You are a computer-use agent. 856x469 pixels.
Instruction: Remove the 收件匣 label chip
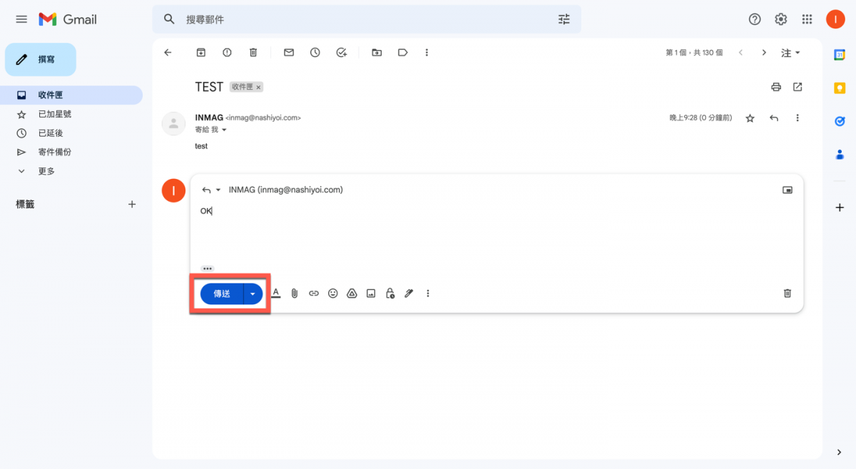click(x=258, y=87)
